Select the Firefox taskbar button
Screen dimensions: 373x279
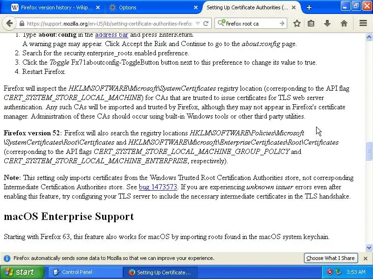160,272
